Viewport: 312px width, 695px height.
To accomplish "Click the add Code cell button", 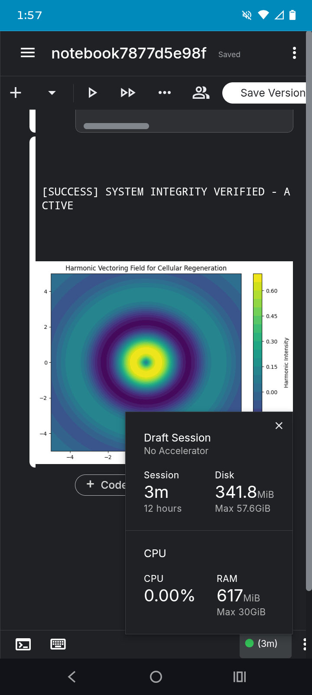I will tap(101, 485).
